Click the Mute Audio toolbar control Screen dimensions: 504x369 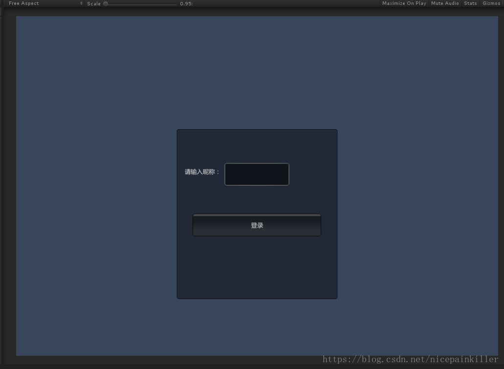(444, 3)
